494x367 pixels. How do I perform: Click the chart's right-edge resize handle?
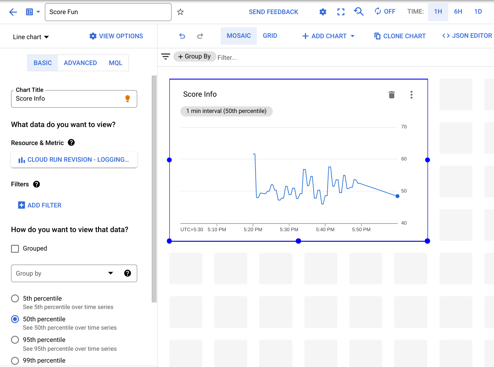(428, 160)
